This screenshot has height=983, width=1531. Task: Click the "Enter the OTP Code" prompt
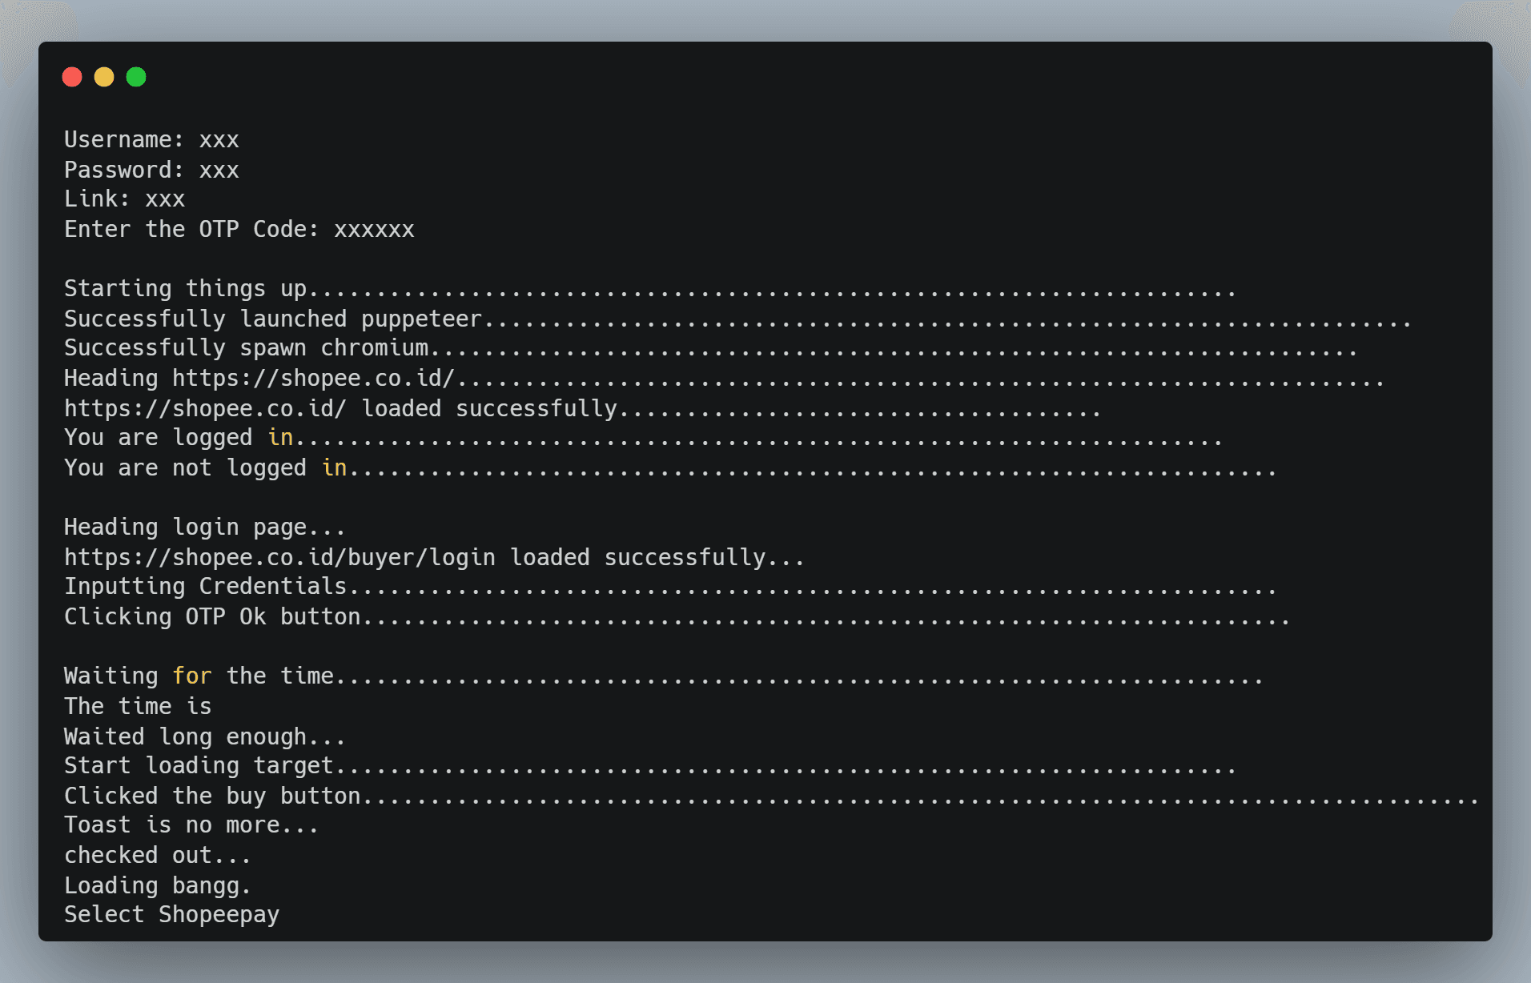(x=191, y=230)
